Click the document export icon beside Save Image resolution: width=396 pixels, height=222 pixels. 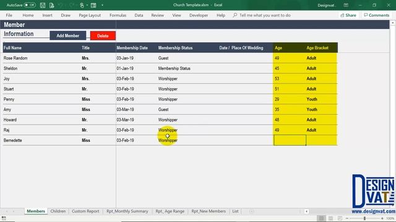(52, 5)
